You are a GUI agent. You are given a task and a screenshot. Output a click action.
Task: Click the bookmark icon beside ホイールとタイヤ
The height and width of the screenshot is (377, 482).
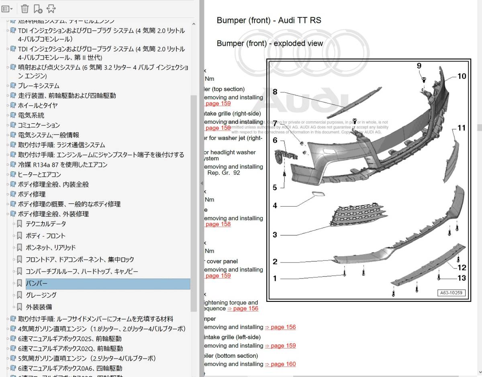pos(13,105)
